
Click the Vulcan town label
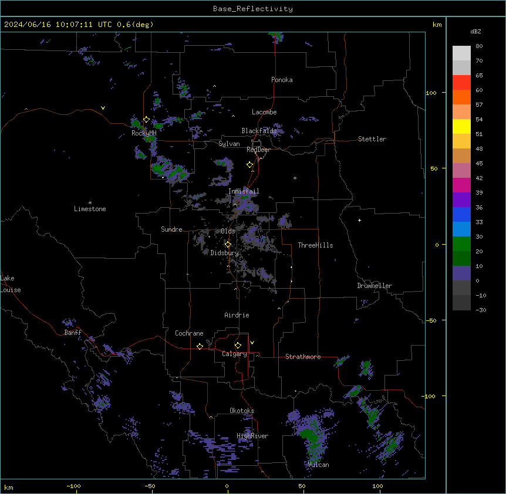coord(319,465)
